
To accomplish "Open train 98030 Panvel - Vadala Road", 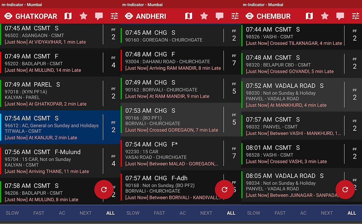I will pyautogui.click(x=302, y=95).
